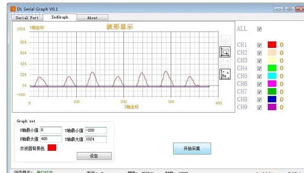This screenshot has width=304, height=173.
Task: Click the CH9 channel label
Action: click(242, 107)
